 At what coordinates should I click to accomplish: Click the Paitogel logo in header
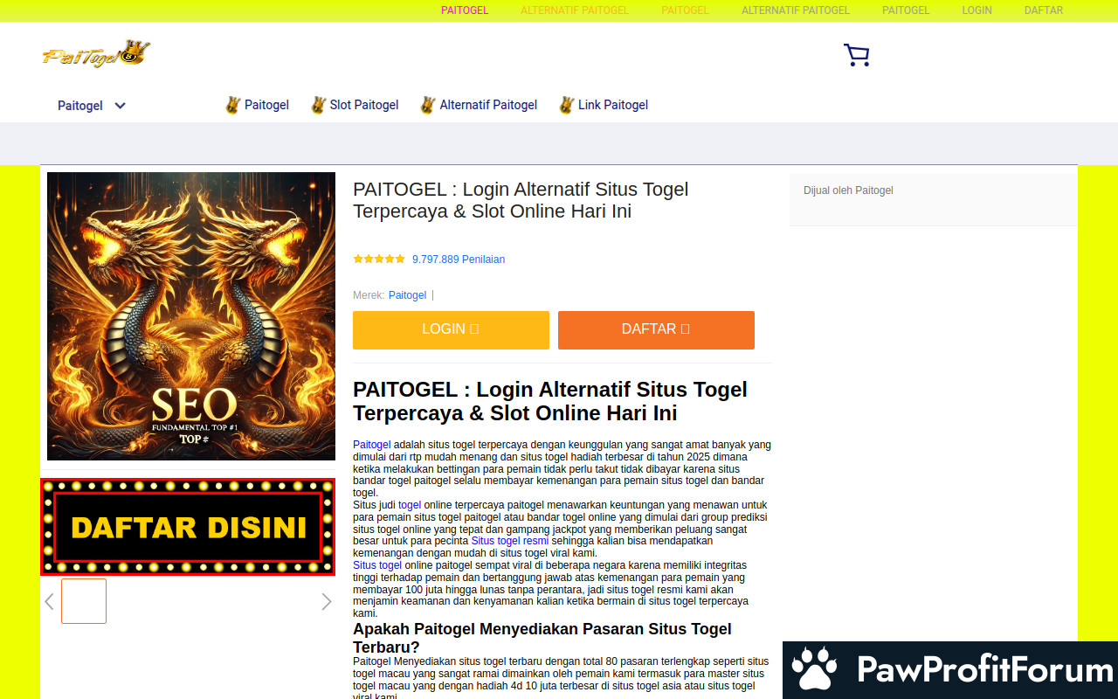point(96,54)
